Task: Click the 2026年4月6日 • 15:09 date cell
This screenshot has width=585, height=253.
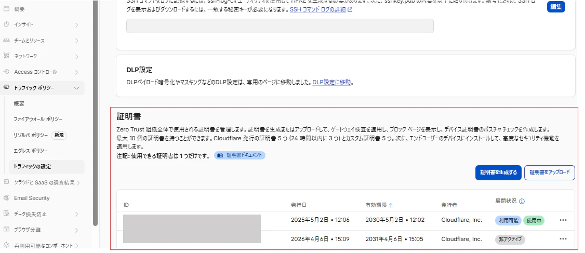Action: (320, 239)
